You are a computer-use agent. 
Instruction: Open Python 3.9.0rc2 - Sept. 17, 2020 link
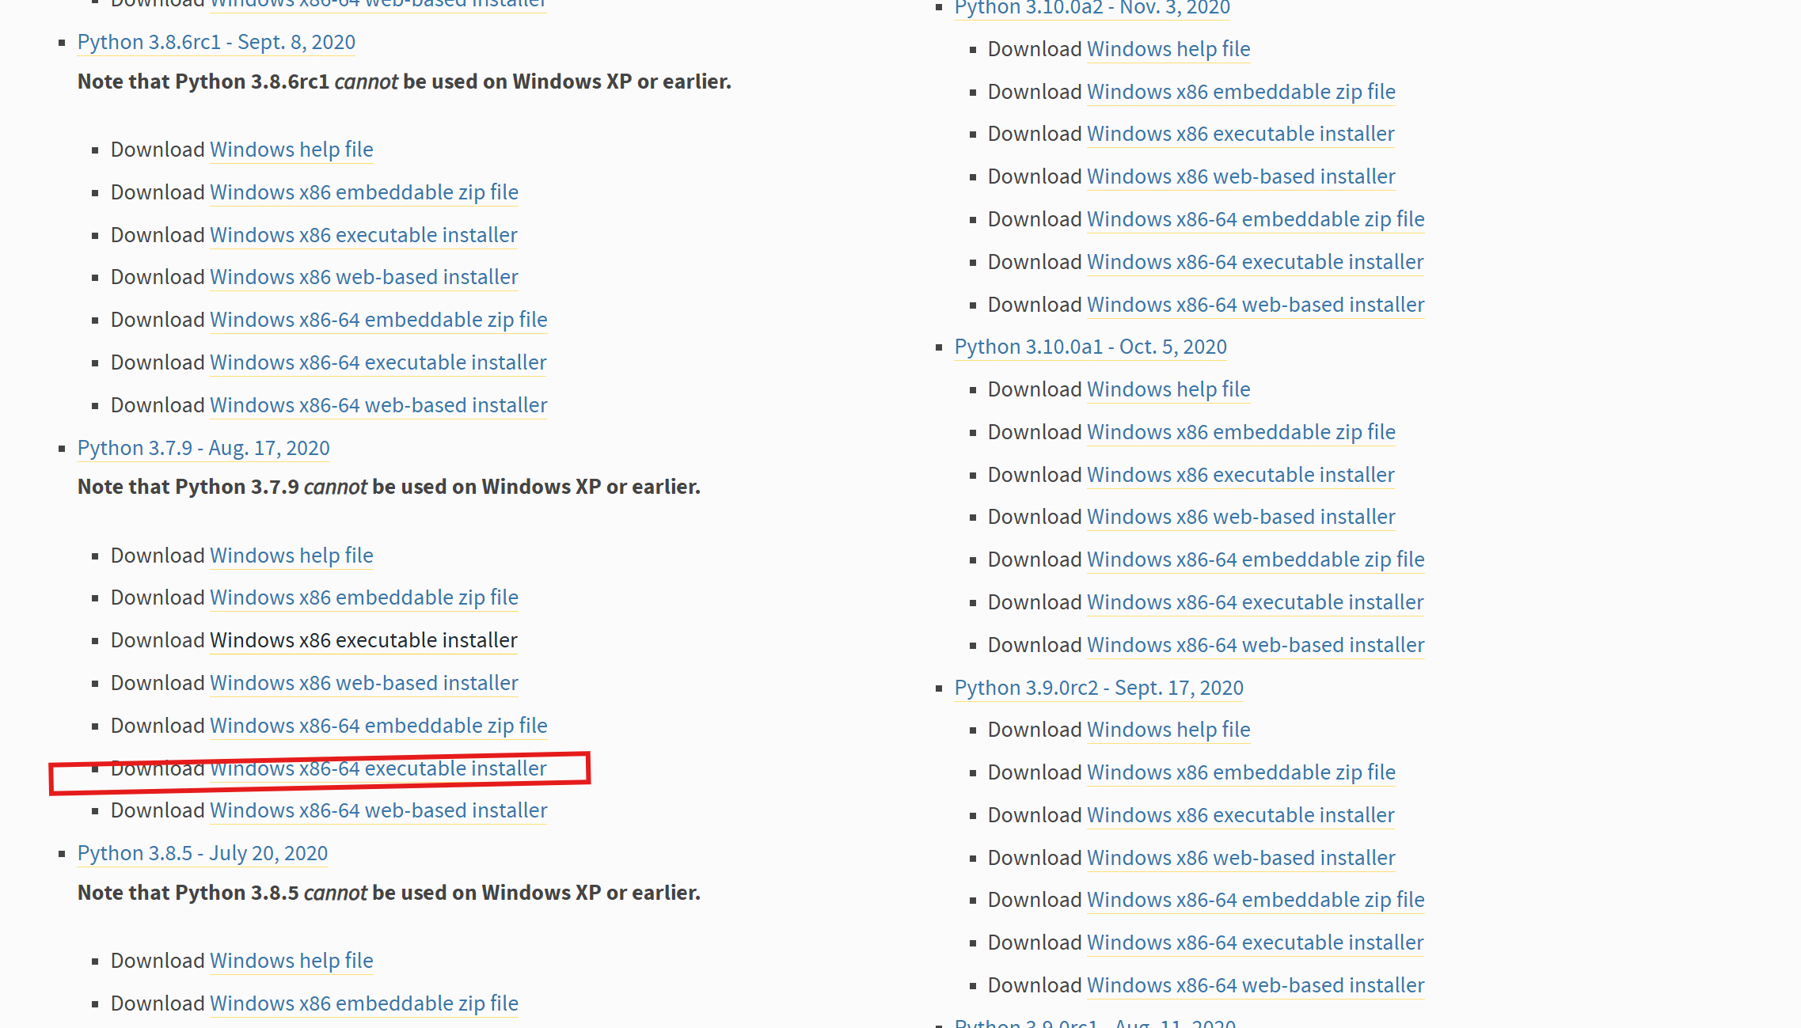tap(1099, 688)
